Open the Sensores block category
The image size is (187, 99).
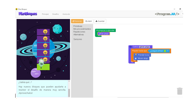tap(78, 39)
